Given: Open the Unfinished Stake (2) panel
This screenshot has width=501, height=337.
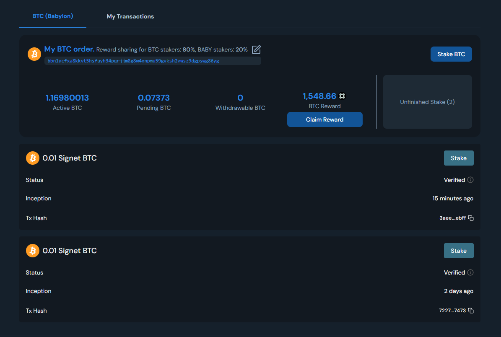Looking at the screenshot, I should [427, 102].
